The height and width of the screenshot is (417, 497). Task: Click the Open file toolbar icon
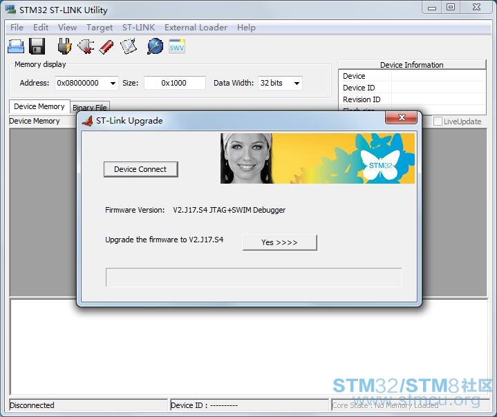pos(15,46)
